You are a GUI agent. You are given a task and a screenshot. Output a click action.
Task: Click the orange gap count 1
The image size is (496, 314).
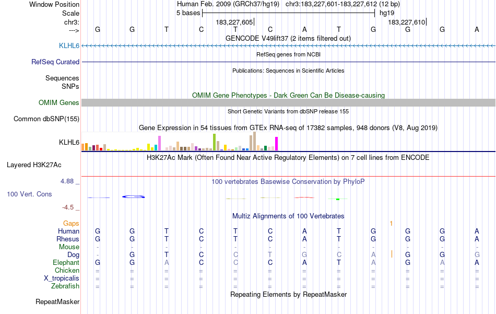391,224
